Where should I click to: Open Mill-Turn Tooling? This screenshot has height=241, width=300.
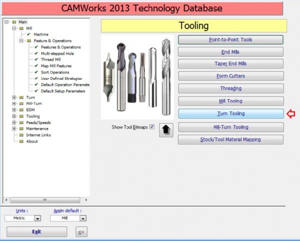point(231,127)
